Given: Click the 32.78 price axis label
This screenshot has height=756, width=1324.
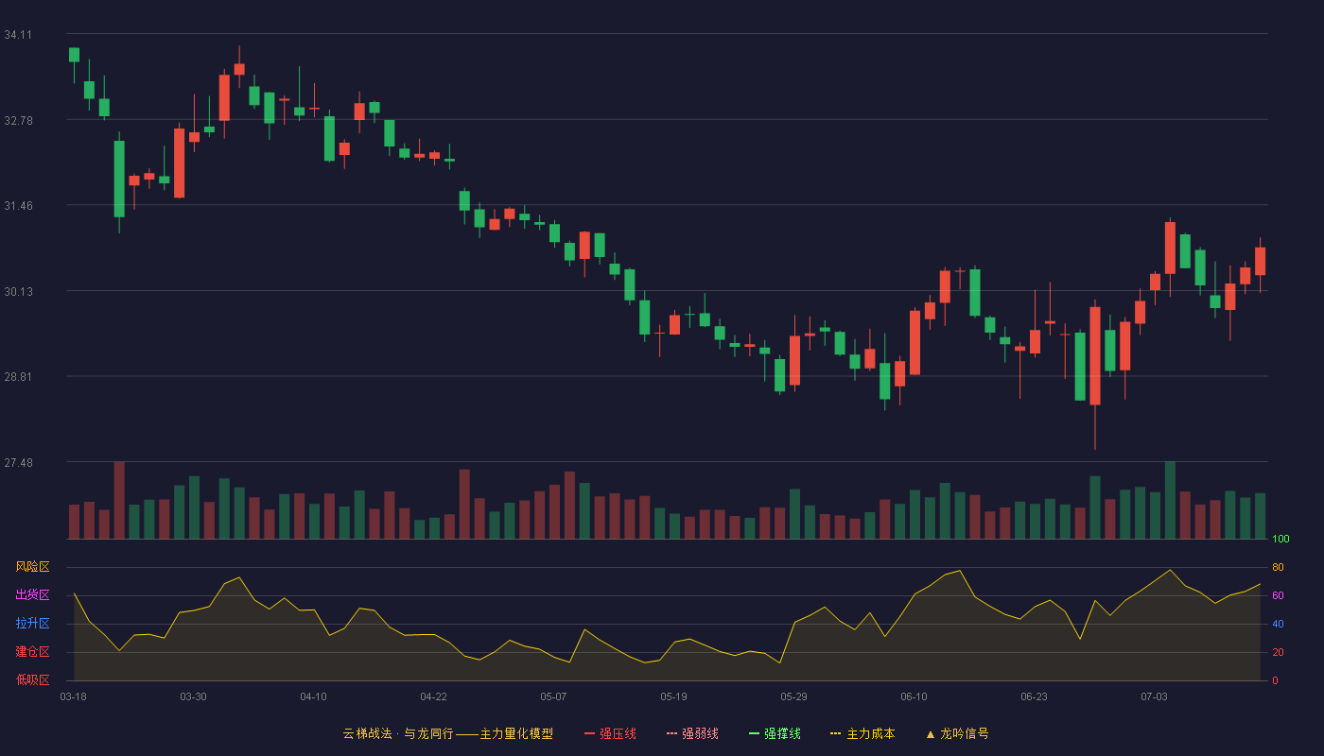Looking at the screenshot, I should (18, 120).
